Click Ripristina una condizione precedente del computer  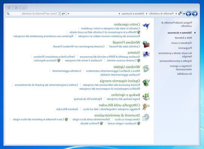[x=43, y=36]
